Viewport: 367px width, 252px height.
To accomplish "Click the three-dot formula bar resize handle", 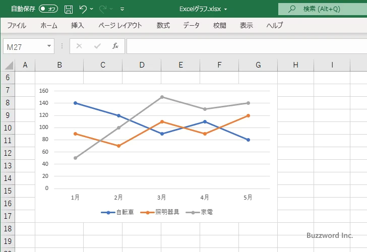I will pos(62,46).
